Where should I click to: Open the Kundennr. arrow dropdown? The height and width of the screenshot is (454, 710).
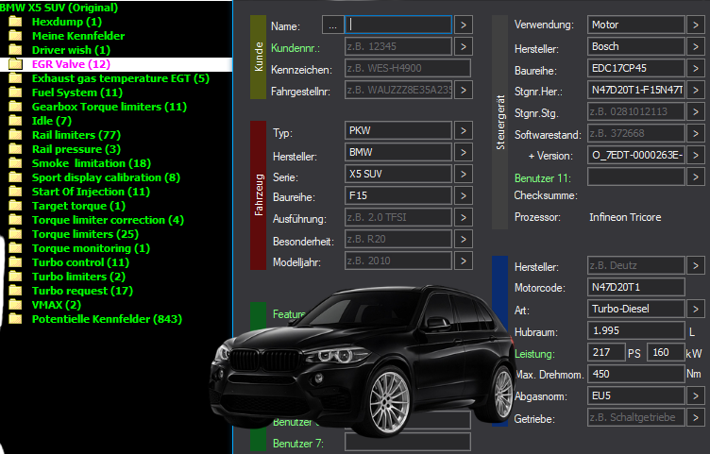[464, 46]
